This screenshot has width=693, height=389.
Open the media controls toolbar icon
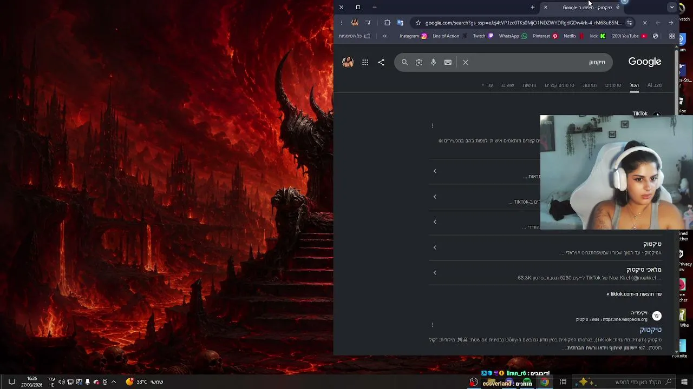368,23
